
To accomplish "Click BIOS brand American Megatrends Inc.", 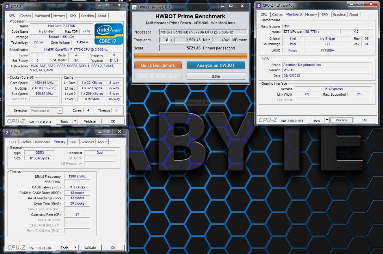I will pyautogui.click(x=327, y=65).
